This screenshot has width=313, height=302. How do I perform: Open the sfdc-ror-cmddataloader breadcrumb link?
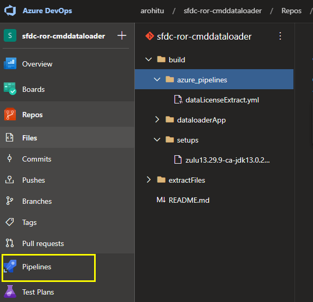click(223, 11)
